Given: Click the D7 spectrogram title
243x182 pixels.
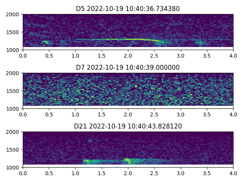Looking at the screenshot, I should point(128,67).
